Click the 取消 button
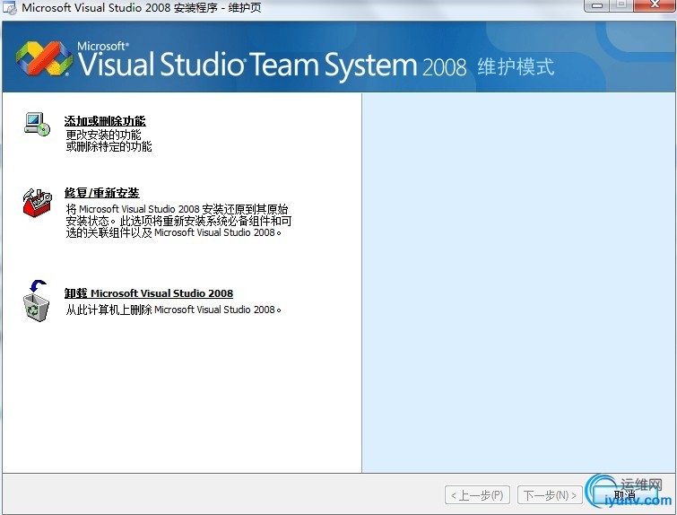Screen dimensions: 677x515 625,494
